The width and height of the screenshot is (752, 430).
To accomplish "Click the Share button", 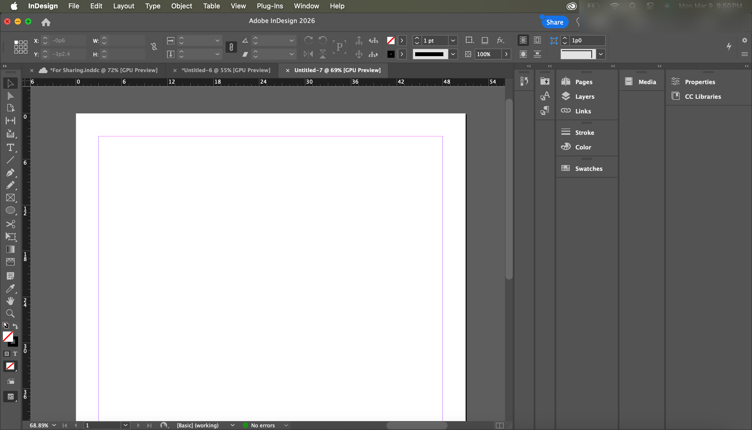I will tap(555, 22).
